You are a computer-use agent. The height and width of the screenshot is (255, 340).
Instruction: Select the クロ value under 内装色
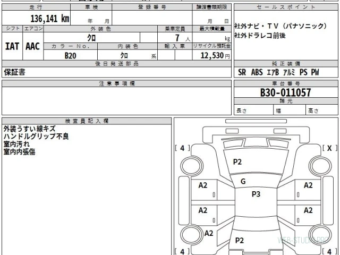(124, 55)
